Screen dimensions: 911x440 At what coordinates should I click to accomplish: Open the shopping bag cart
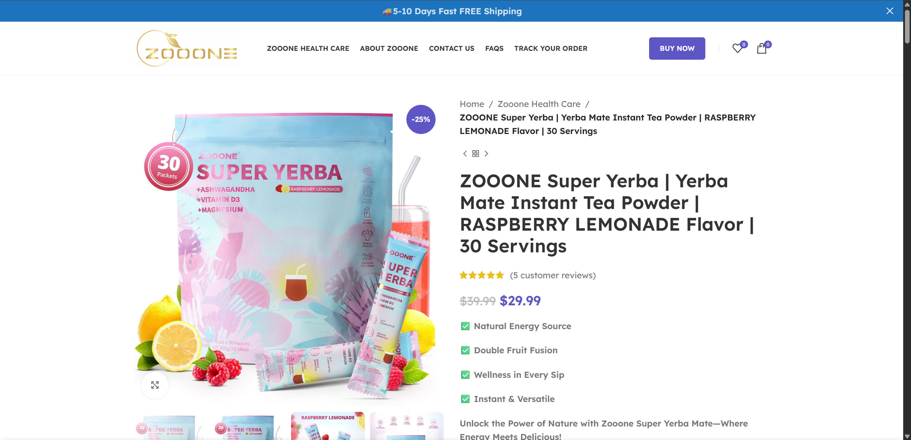pos(762,48)
